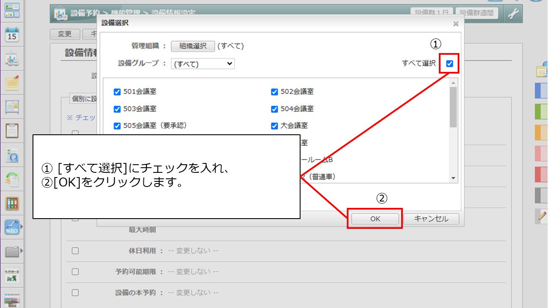Click the pencil icon on right edge
Screen dimensions: 548x308
[x=542, y=216]
